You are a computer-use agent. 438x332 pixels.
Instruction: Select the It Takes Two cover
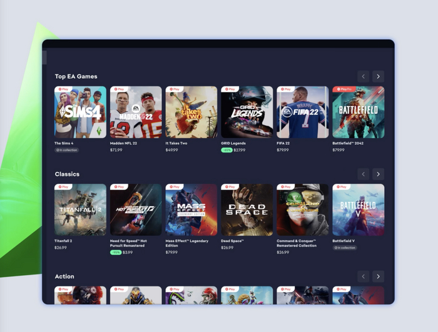point(191,112)
